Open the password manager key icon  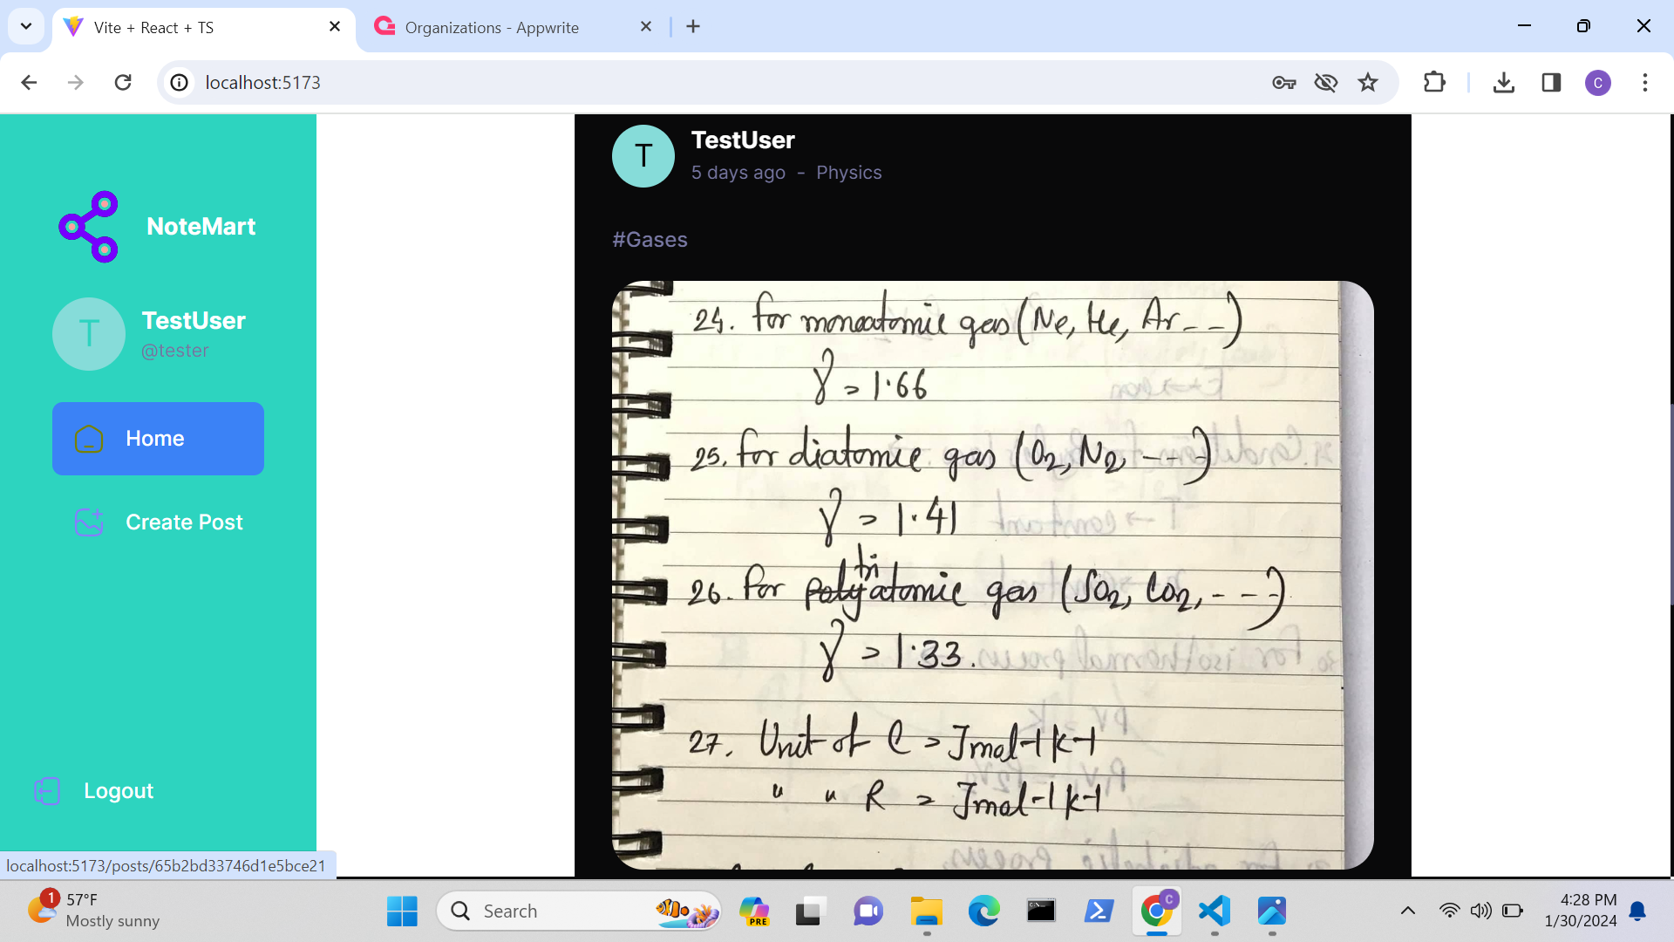tap(1283, 83)
